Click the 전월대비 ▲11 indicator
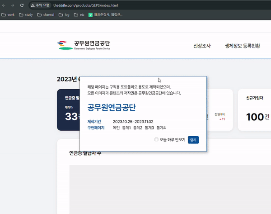271x214 pixels. click(220, 117)
